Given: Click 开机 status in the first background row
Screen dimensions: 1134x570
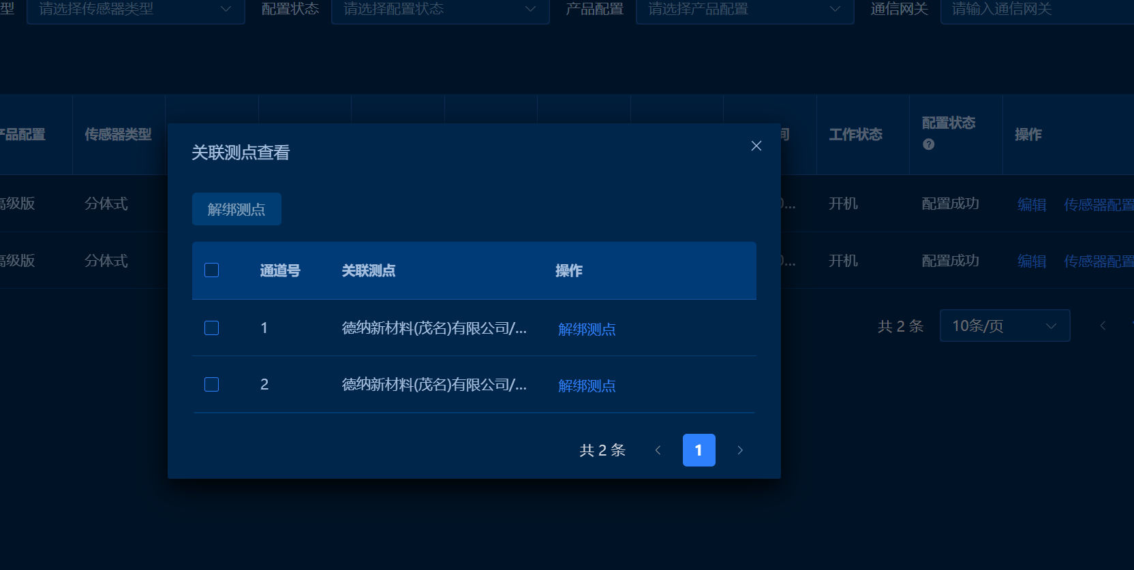Looking at the screenshot, I should [x=843, y=204].
